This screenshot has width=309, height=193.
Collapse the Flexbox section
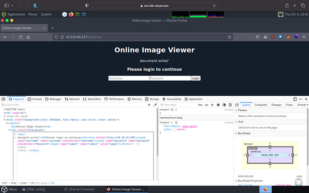tap(236, 110)
